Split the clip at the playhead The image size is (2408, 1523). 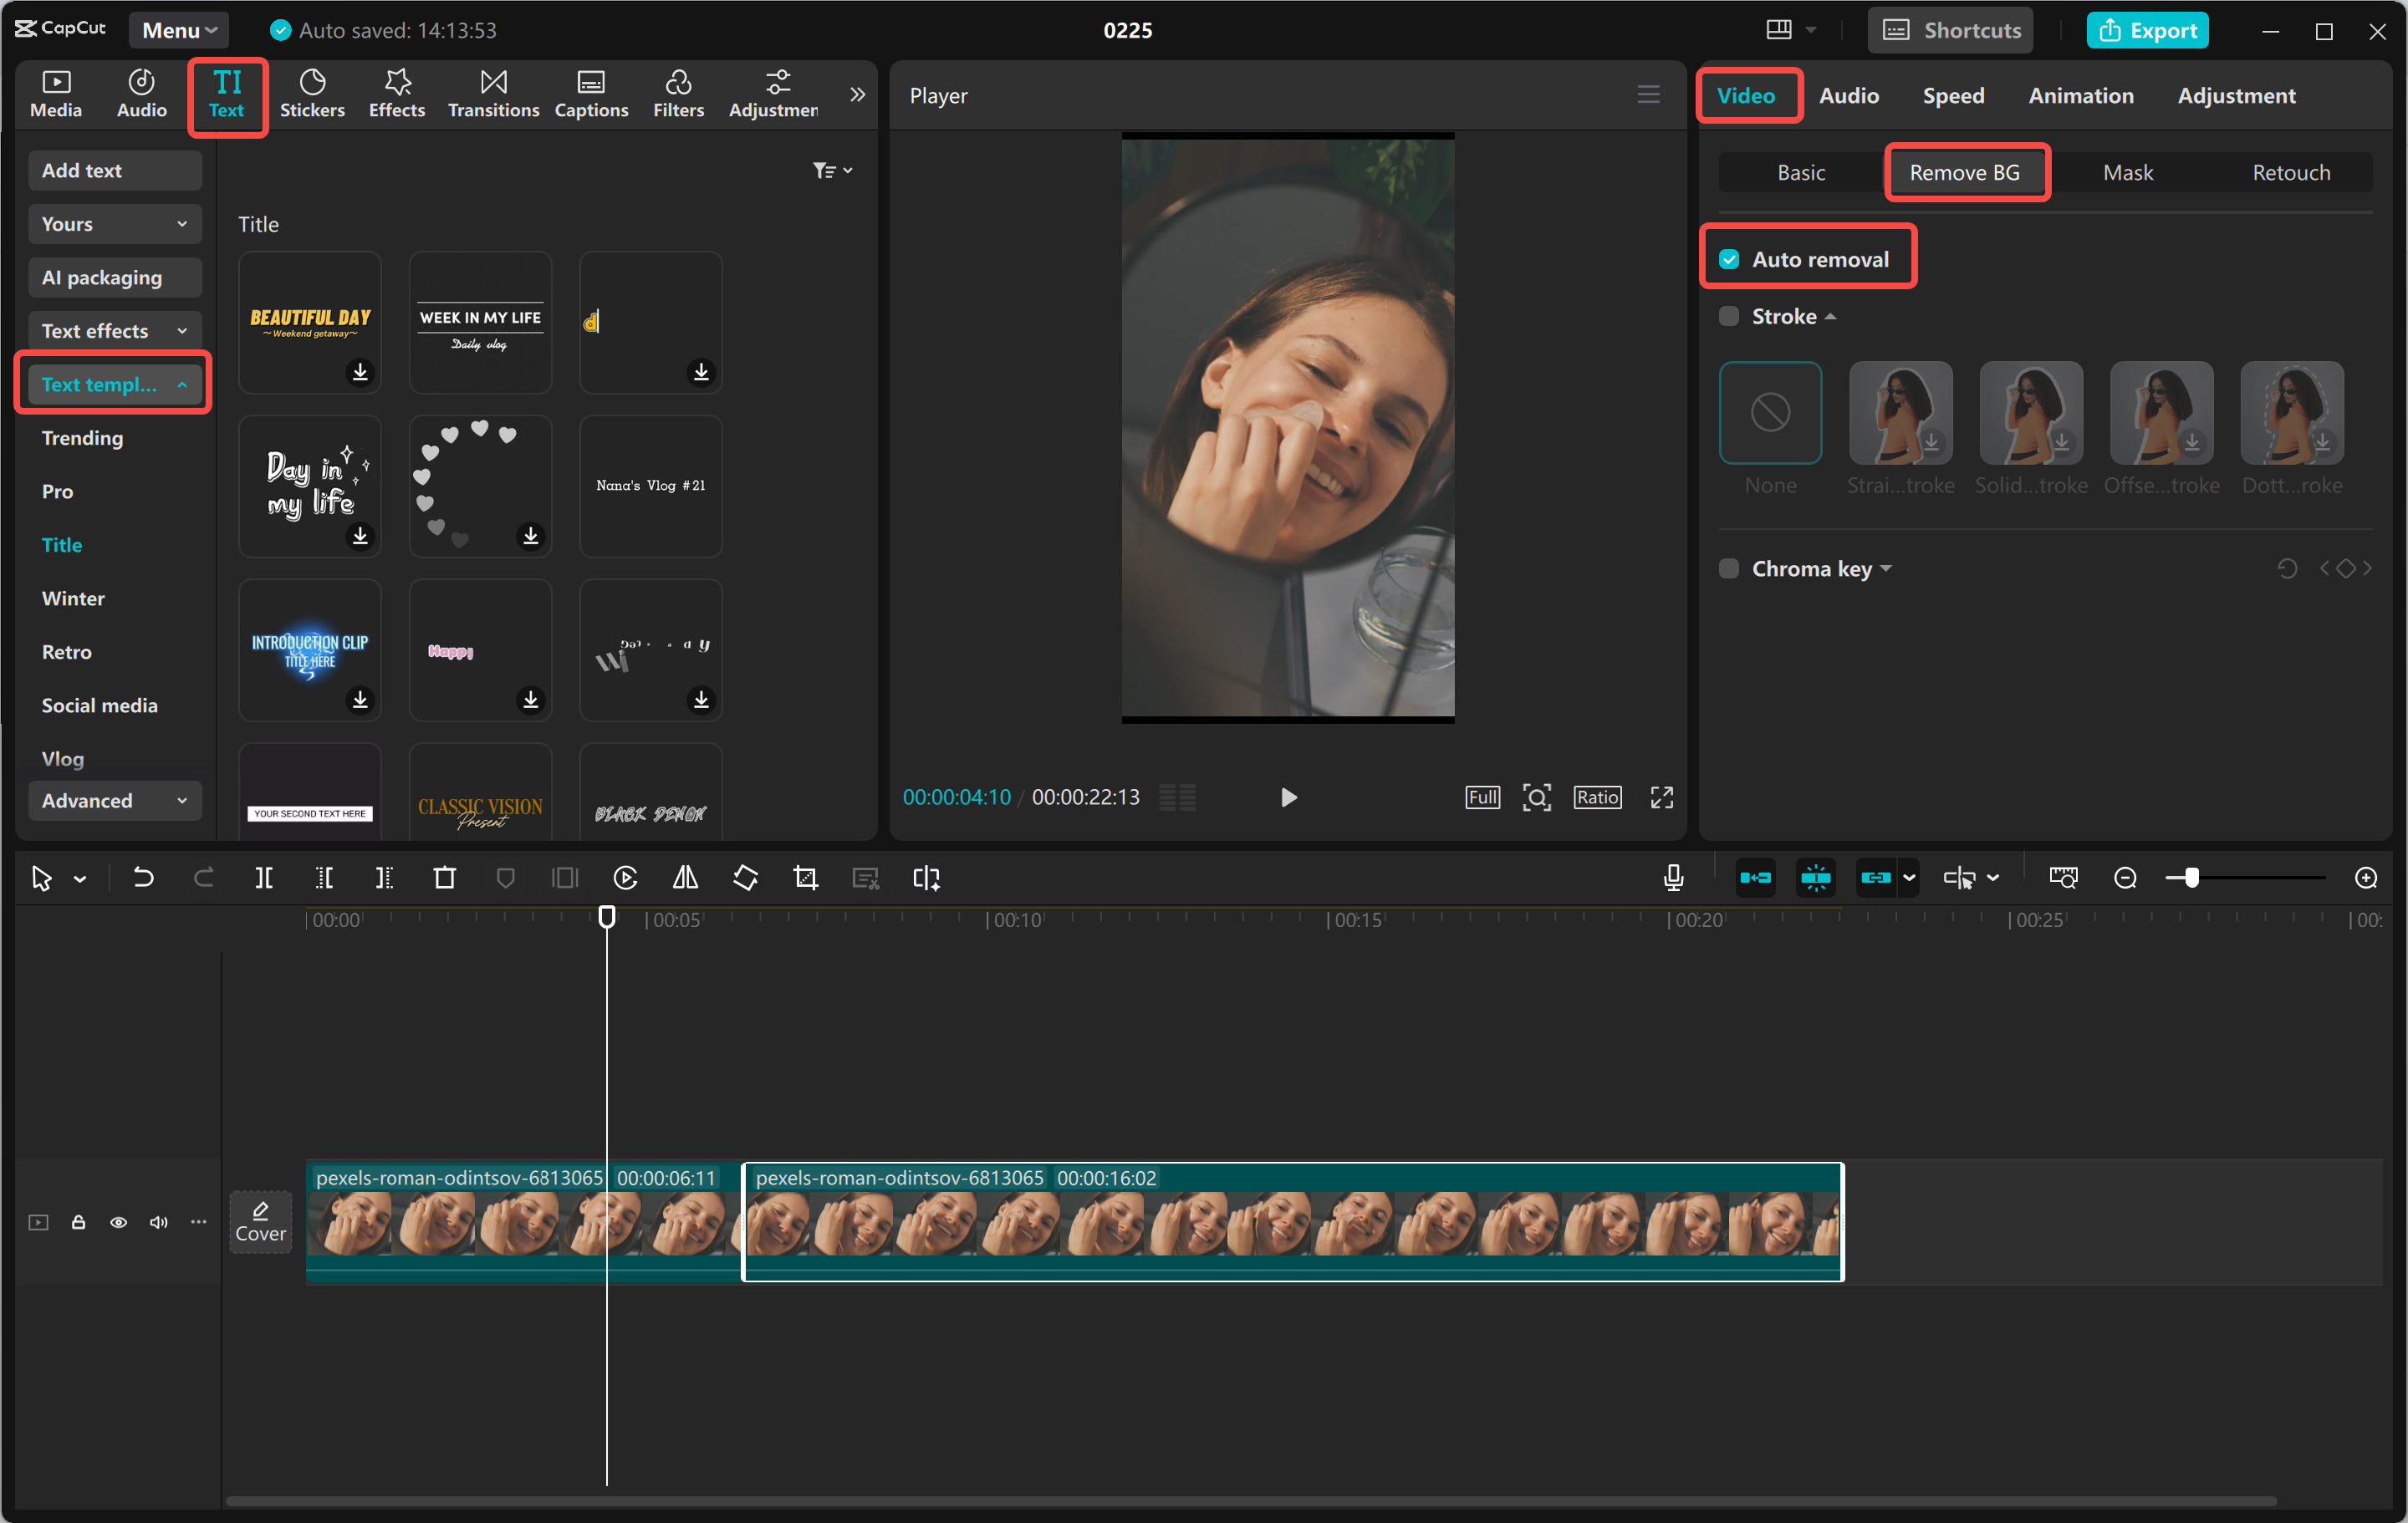pos(265,877)
